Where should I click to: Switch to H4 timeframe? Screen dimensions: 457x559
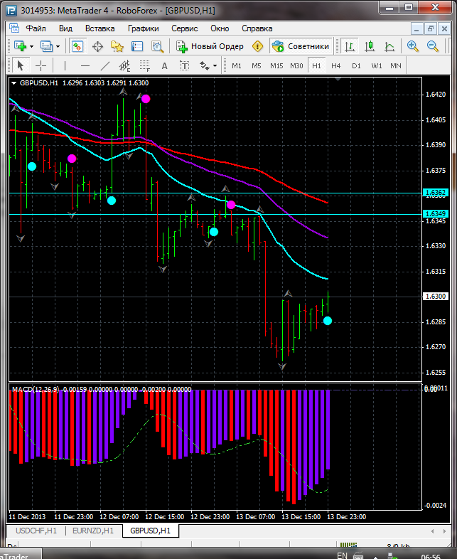336,66
